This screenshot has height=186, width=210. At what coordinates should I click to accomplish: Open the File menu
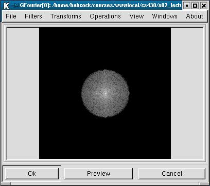pyautogui.click(x=11, y=16)
